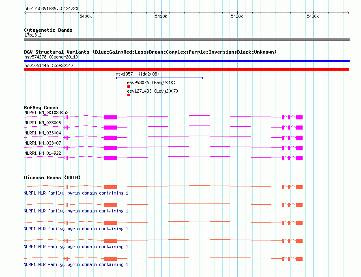Click the 17p13.2 band label

pyautogui.click(x=33, y=35)
